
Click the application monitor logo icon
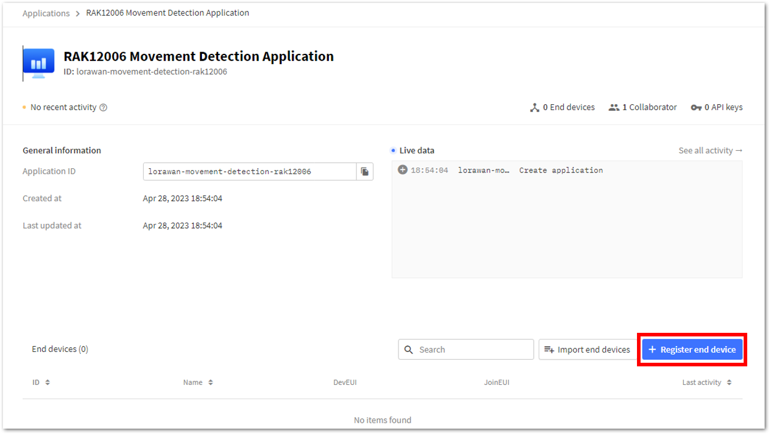click(38, 63)
